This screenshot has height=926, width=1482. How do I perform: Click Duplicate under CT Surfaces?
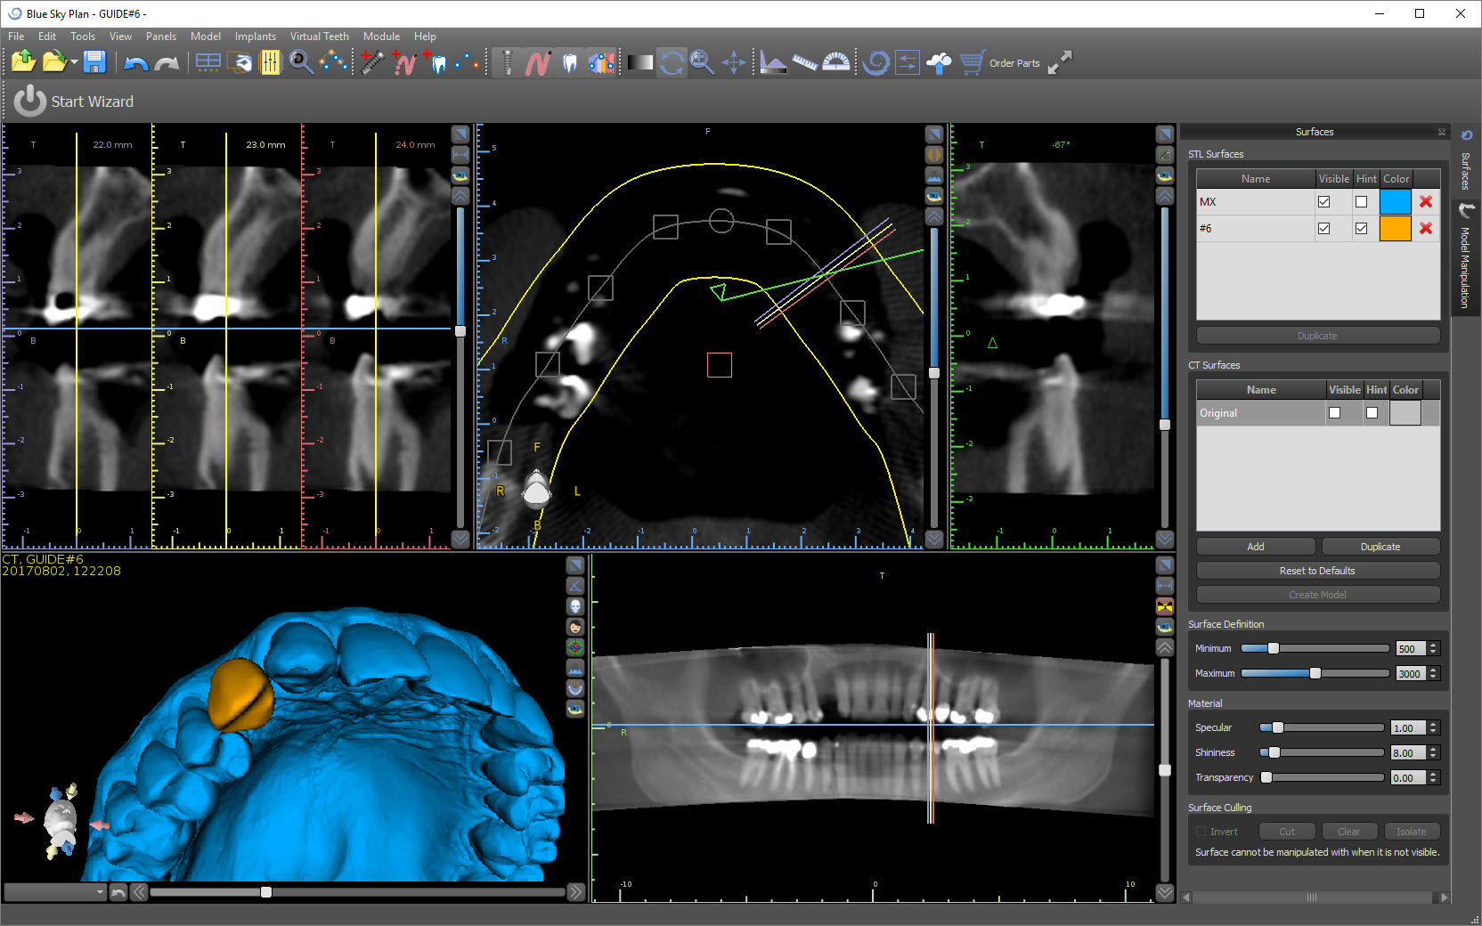coord(1380,547)
